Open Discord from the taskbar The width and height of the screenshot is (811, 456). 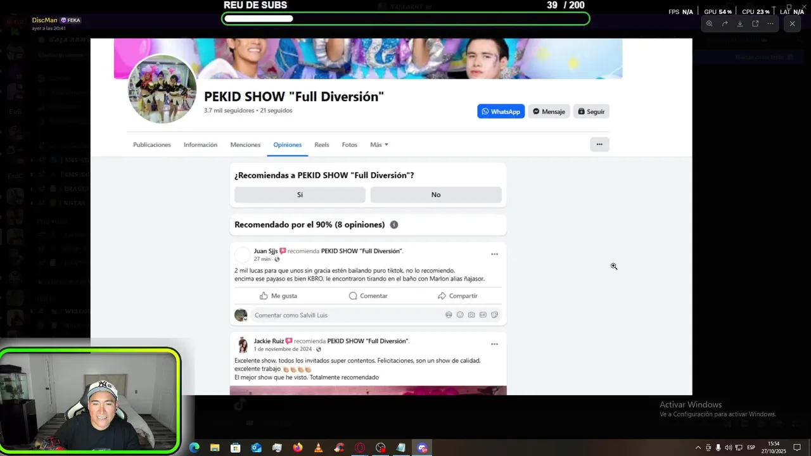[422, 448]
